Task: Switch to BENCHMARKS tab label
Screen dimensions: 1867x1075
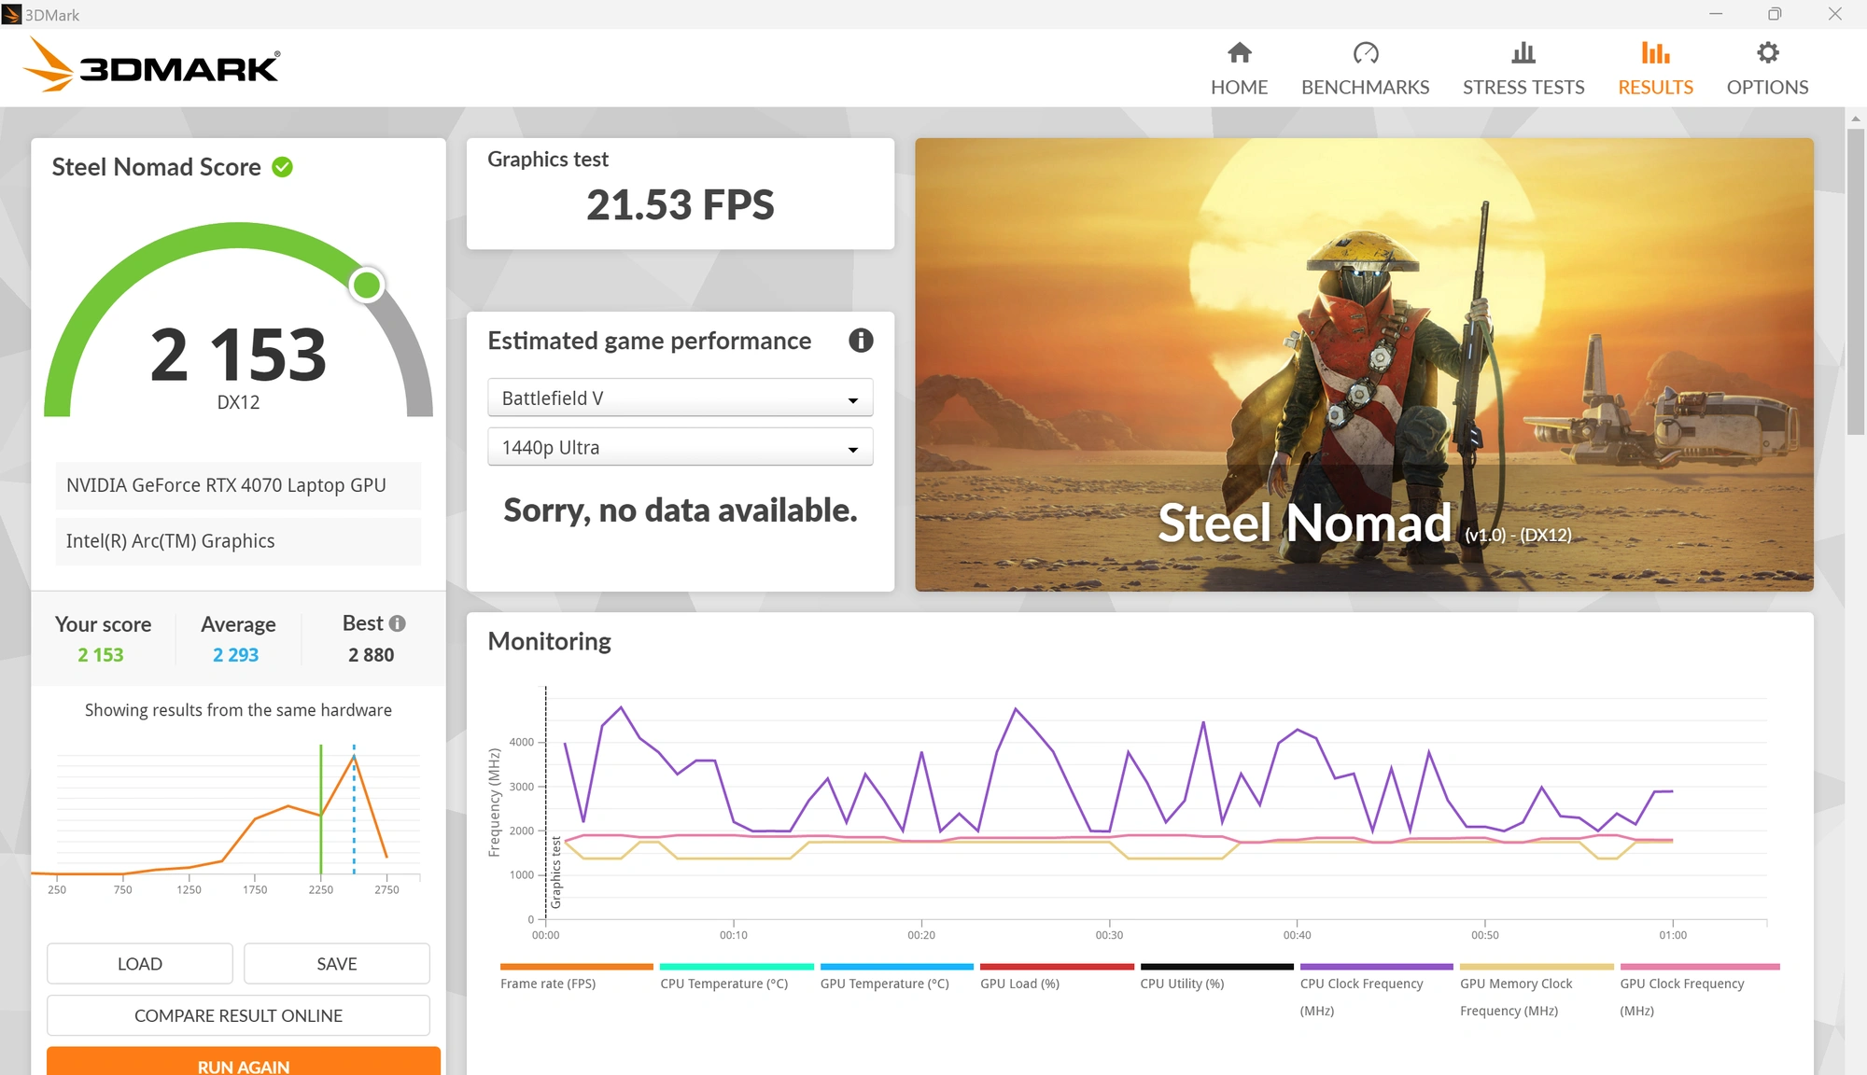Action: pyautogui.click(x=1366, y=87)
